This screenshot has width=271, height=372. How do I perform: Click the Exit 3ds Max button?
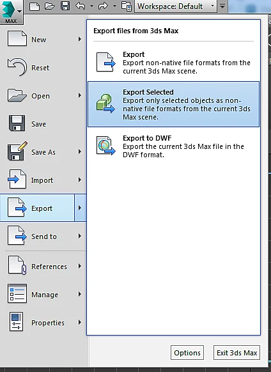pyautogui.click(x=237, y=353)
